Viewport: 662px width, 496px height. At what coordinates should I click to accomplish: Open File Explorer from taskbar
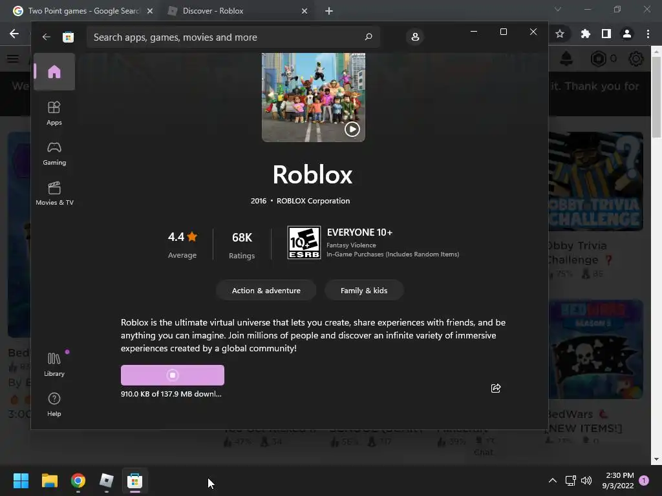coord(49,480)
